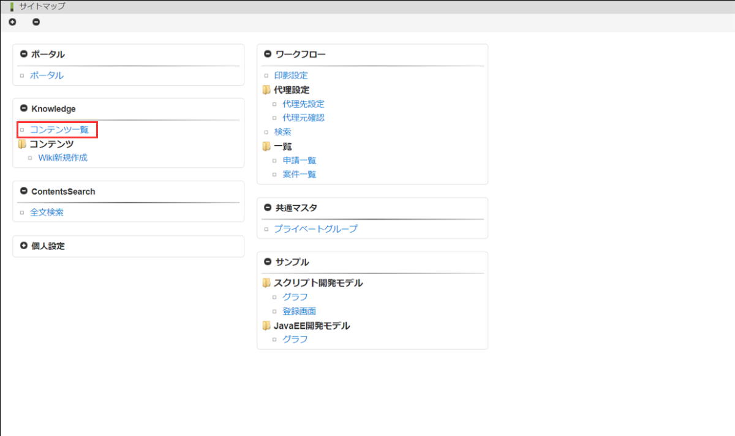Click the collapse-all minus icon in toolbar
This screenshot has width=735, height=436.
click(x=36, y=22)
